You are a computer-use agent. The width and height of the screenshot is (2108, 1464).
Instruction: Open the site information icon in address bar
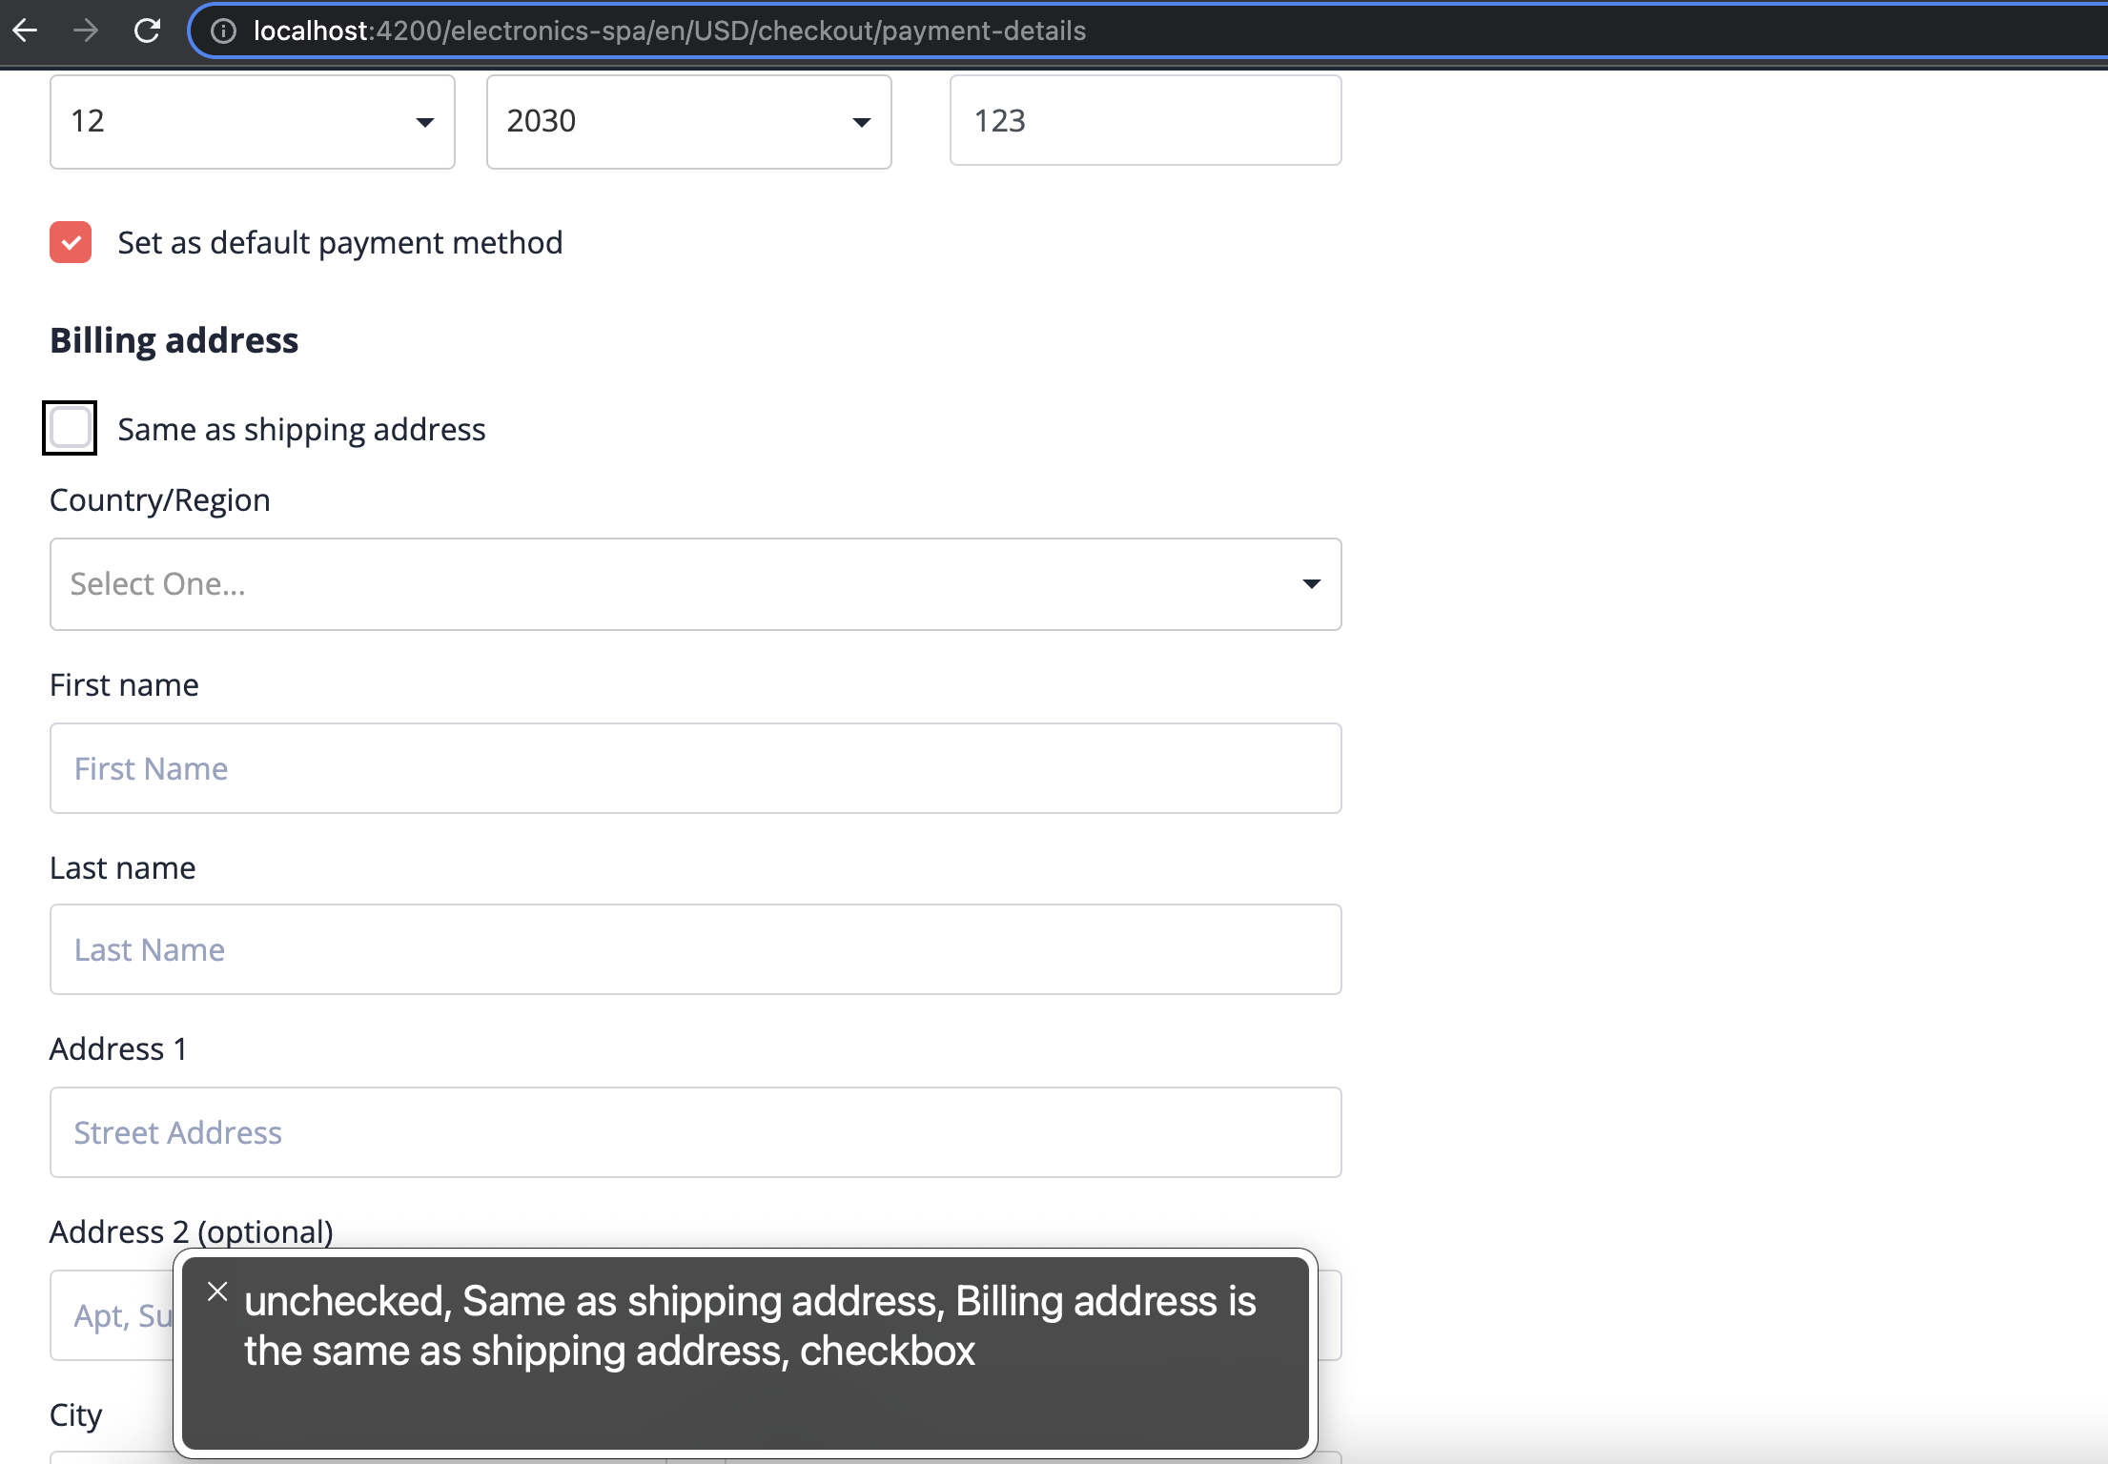[224, 30]
